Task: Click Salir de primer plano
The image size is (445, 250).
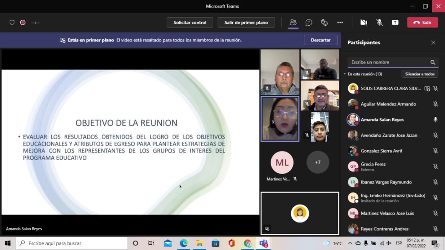Action: coord(246,22)
